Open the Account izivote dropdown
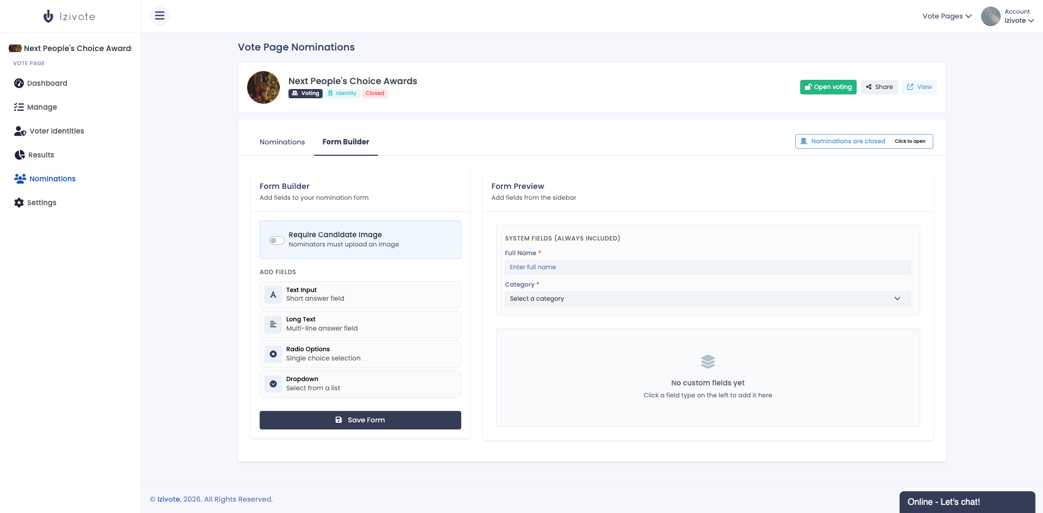Screen dimensions: 1043x513 (1019, 16)
